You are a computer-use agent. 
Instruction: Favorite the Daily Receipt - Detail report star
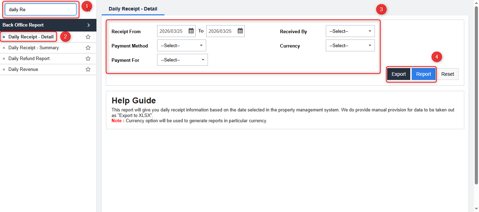pos(88,37)
